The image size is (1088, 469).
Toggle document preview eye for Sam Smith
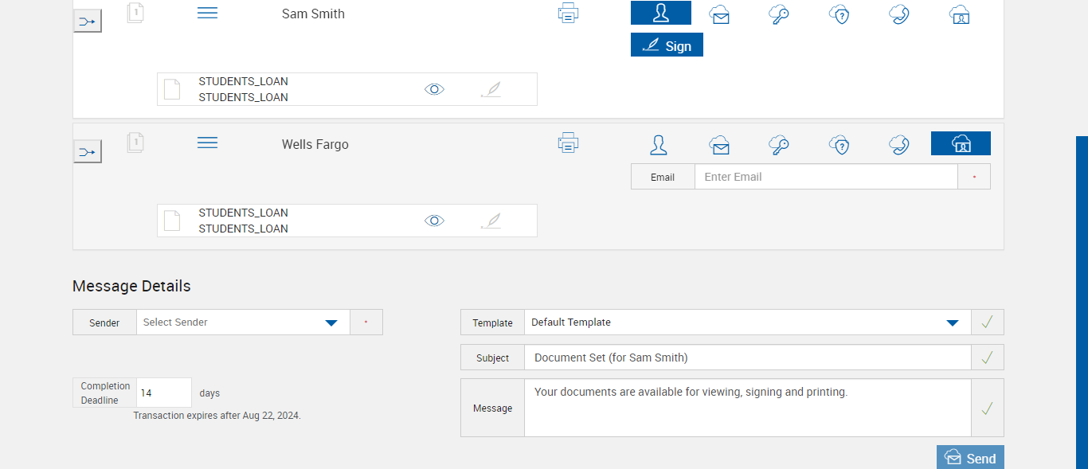pos(434,89)
